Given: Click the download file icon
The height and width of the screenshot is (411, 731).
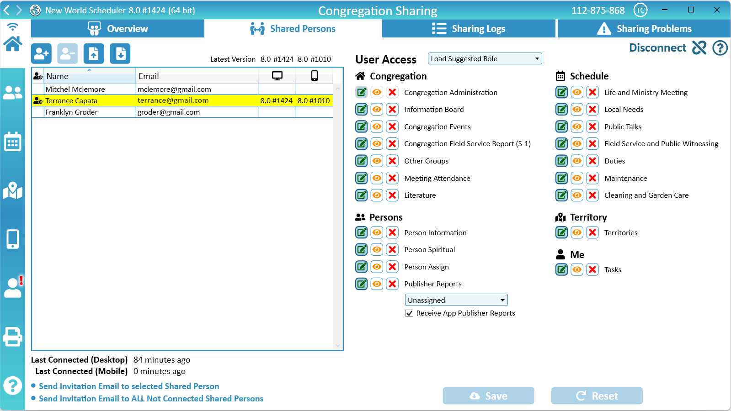Looking at the screenshot, I should coord(120,54).
